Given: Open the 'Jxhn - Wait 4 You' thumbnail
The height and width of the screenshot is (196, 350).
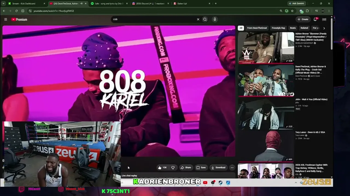Looking at the screenshot, I should coord(266,113).
